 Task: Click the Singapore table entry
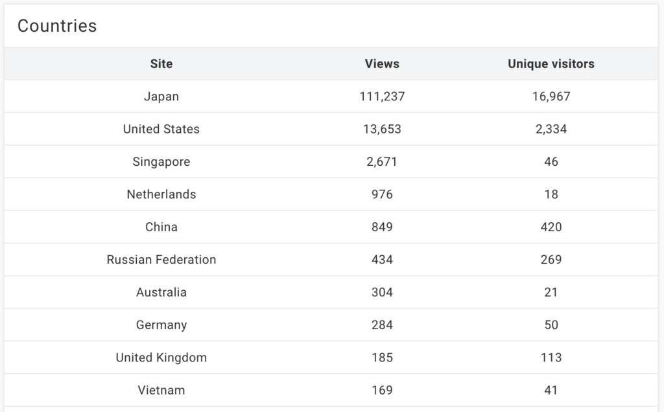pos(161,161)
